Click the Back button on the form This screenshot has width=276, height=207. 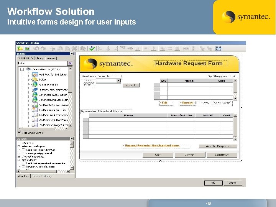pyautogui.click(x=158, y=155)
